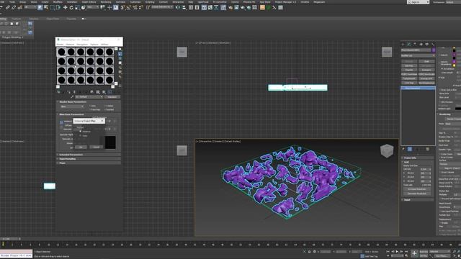The height and width of the screenshot is (259, 461).
Task: Open the Modifier List dropdown
Action: pos(418,55)
